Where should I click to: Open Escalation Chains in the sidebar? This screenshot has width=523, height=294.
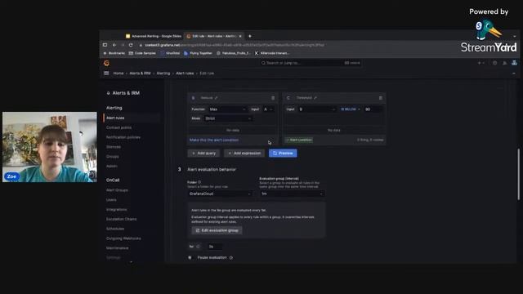[122, 219]
